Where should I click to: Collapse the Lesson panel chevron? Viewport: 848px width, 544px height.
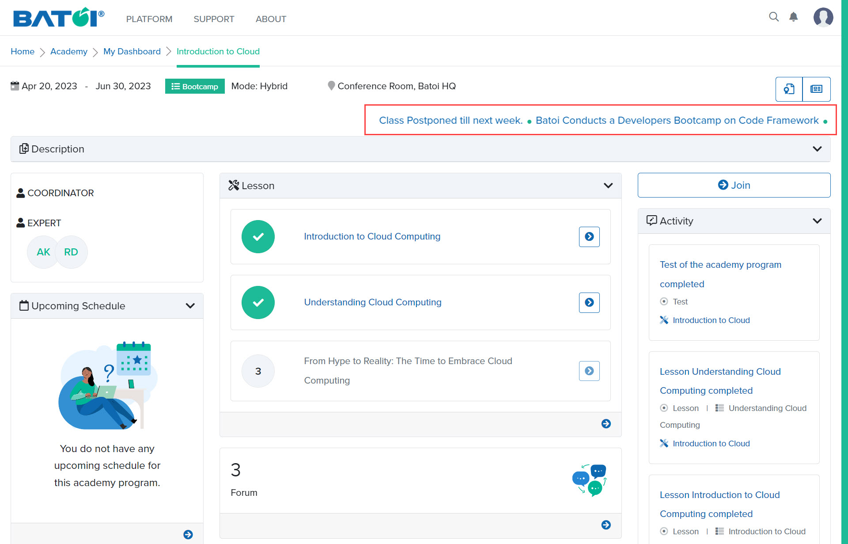(x=608, y=186)
